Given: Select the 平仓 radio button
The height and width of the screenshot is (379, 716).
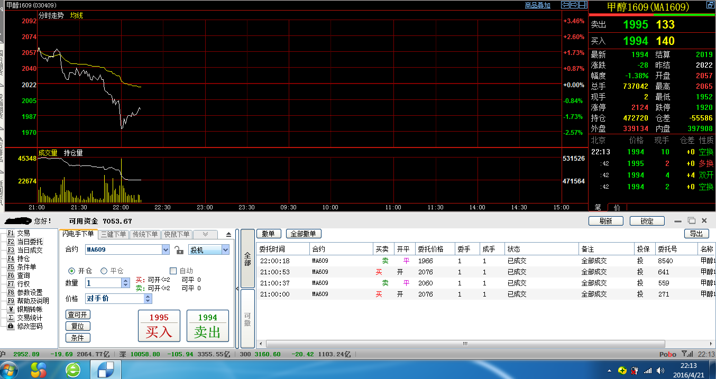Looking at the screenshot, I should 104,271.
